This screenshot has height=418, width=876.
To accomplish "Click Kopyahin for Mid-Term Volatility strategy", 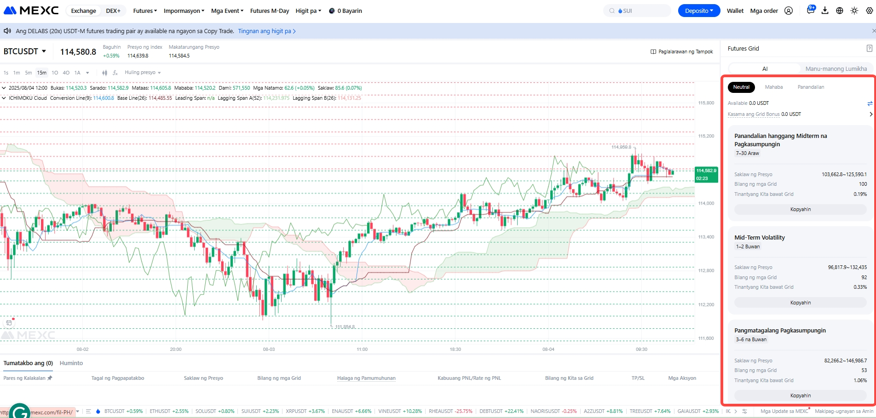I will pos(801,303).
